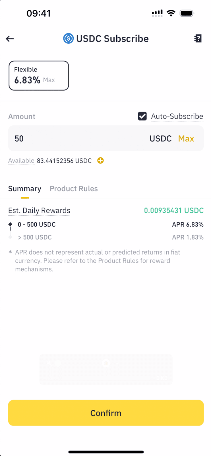Open the help guide icon at top right
211x456 pixels.
click(198, 38)
